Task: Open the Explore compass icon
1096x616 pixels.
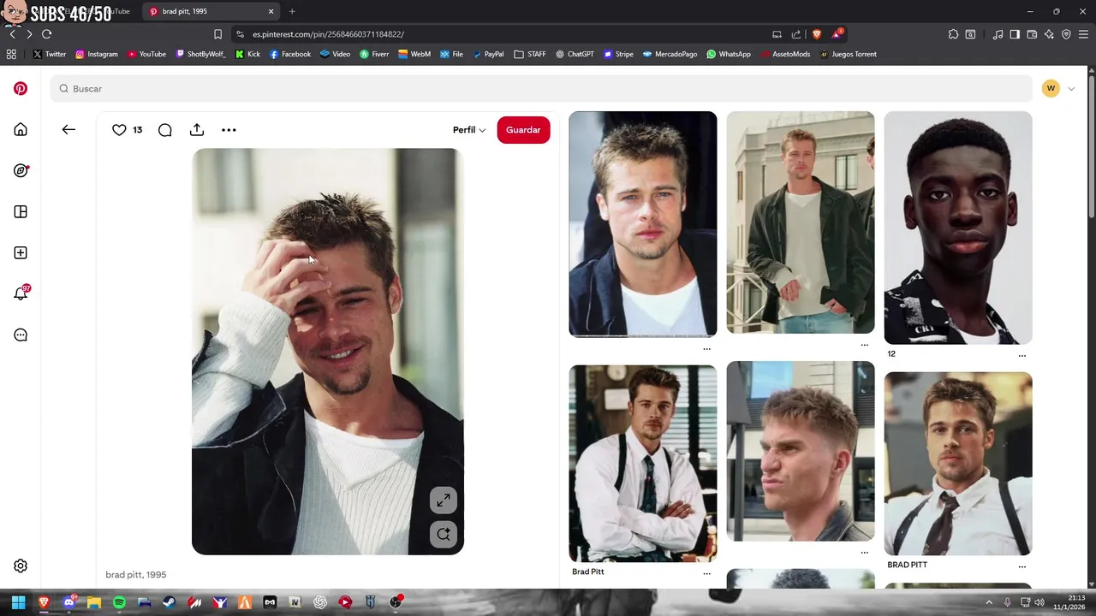Action: coord(21,170)
